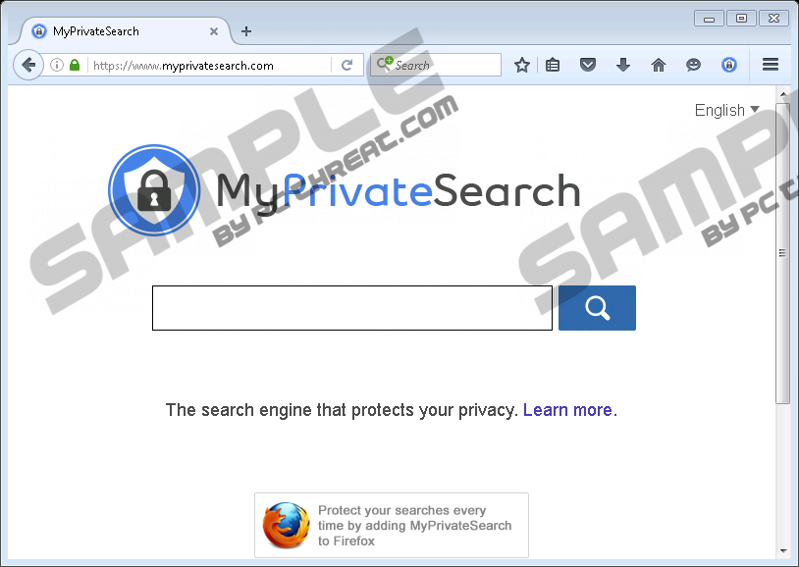Follow the Learn more link
The width and height of the screenshot is (799, 567).
[x=569, y=410]
